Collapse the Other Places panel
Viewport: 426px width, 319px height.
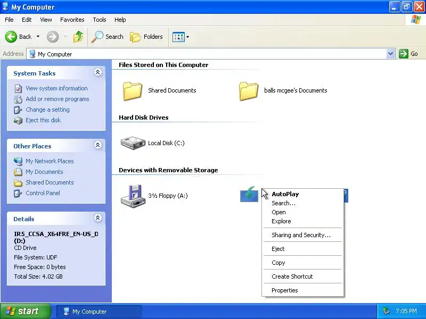pyautogui.click(x=98, y=145)
